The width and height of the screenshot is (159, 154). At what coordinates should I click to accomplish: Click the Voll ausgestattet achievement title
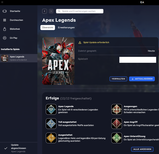tap(67, 122)
